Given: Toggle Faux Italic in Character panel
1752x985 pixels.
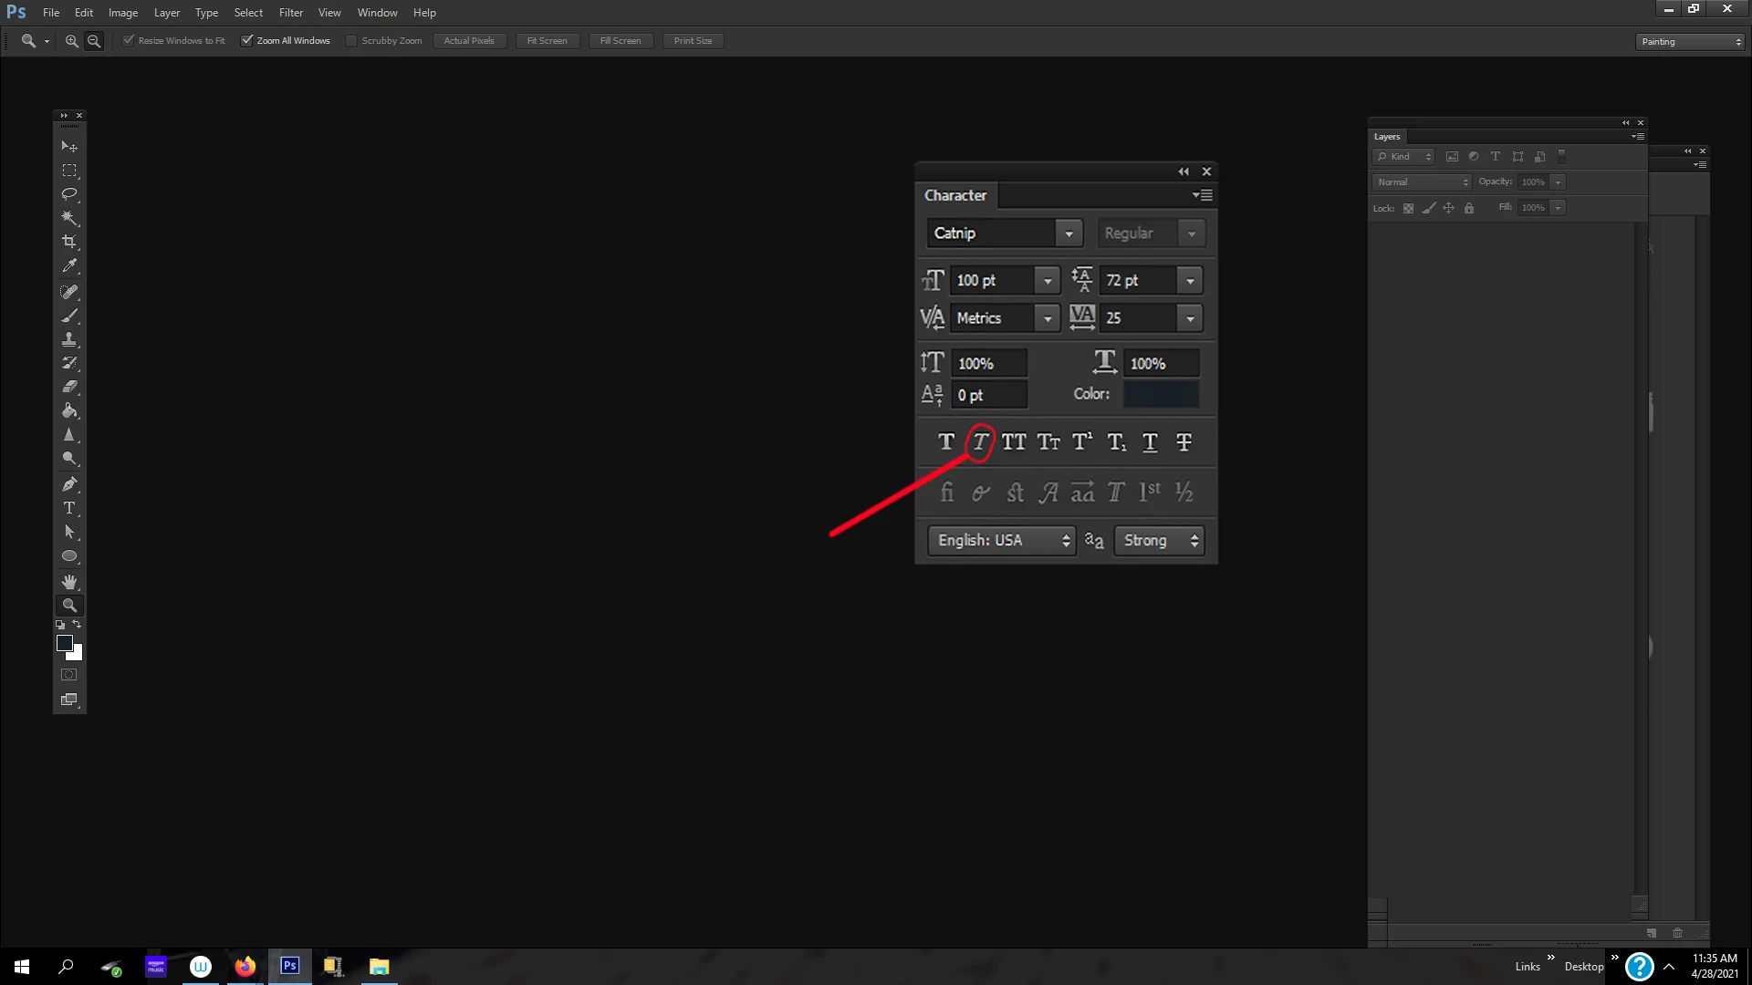Looking at the screenshot, I should click(x=980, y=442).
